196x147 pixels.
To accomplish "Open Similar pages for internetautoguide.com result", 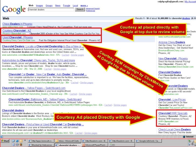I will tap(91, 133).
